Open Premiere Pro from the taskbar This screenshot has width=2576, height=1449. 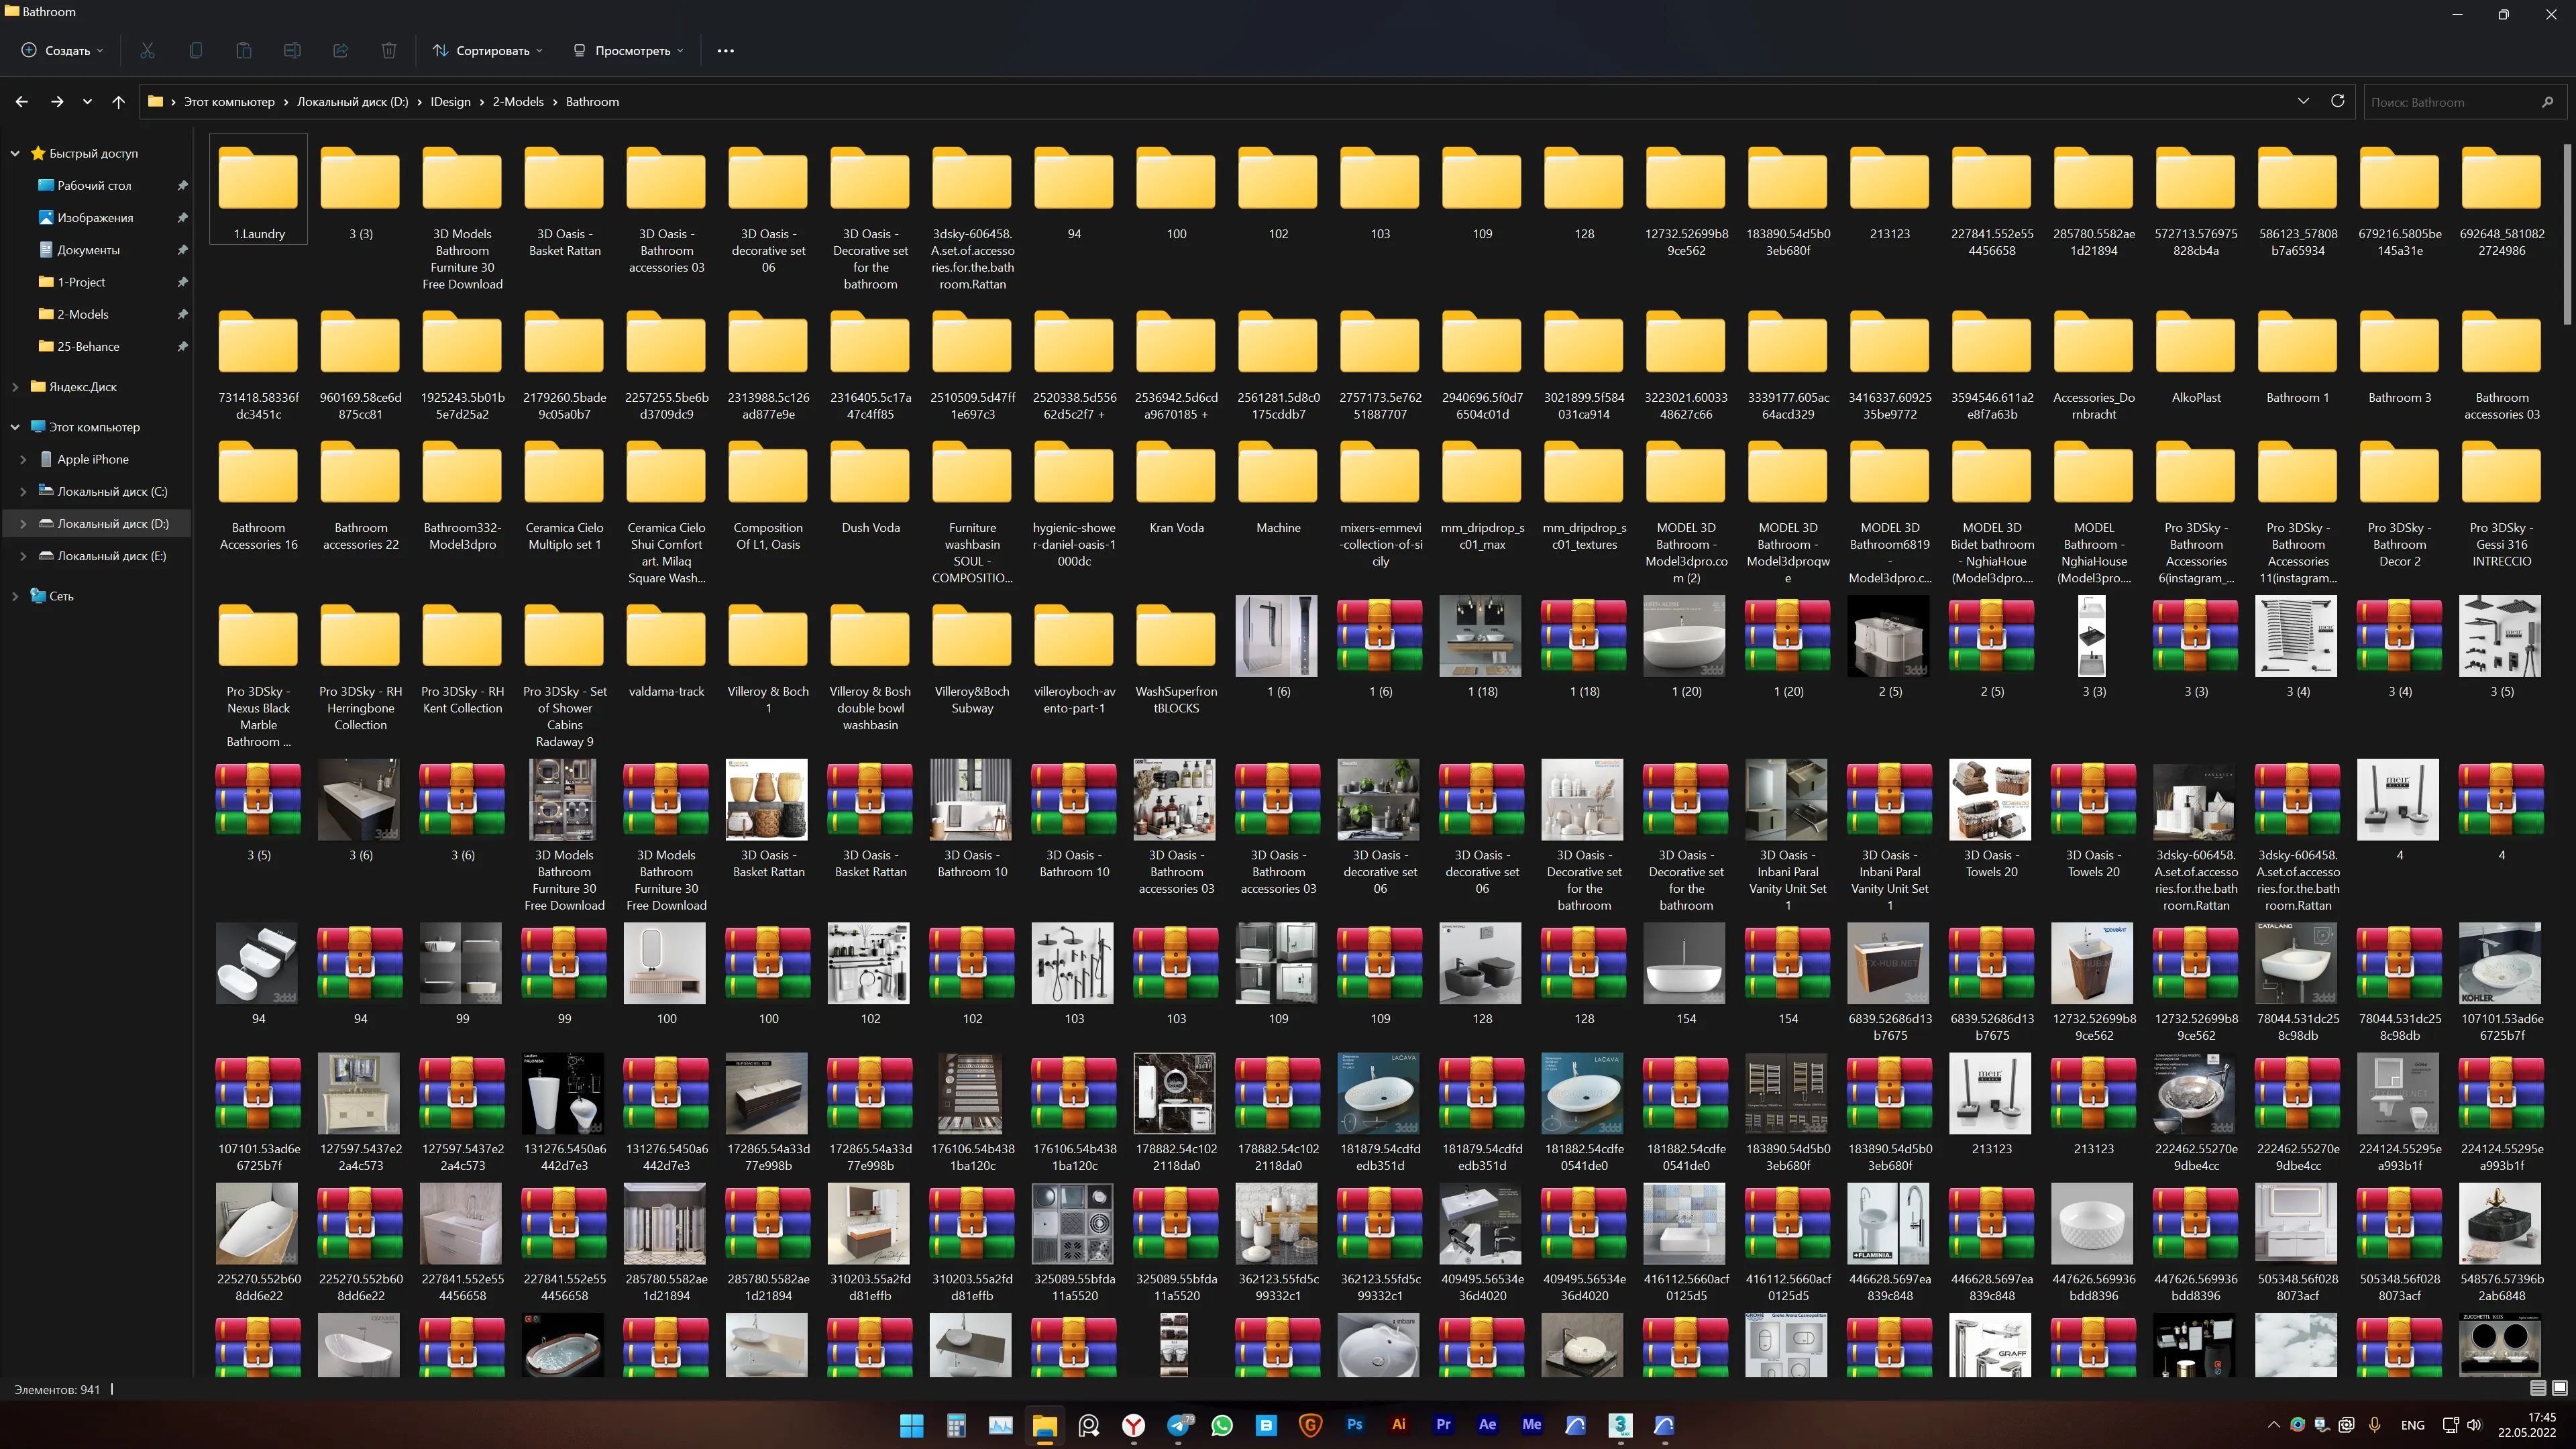[x=1443, y=1425]
